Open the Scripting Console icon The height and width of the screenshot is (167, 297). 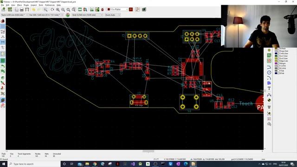pyautogui.click(x=144, y=9)
